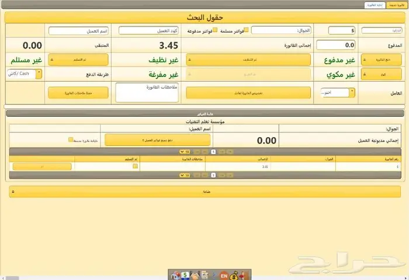Open the اختر worker dropdown

click(338, 93)
